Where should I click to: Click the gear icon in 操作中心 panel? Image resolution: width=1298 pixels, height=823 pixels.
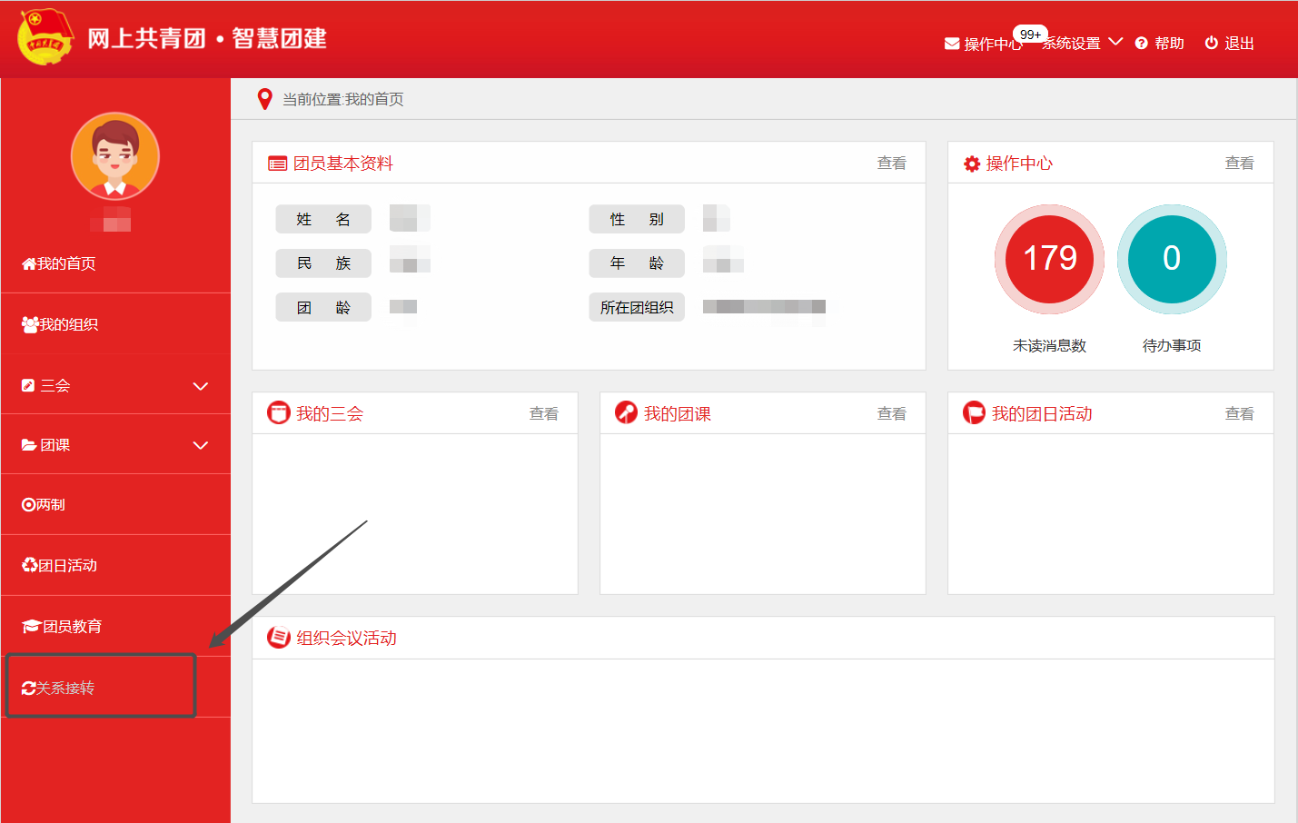pyautogui.click(x=972, y=164)
